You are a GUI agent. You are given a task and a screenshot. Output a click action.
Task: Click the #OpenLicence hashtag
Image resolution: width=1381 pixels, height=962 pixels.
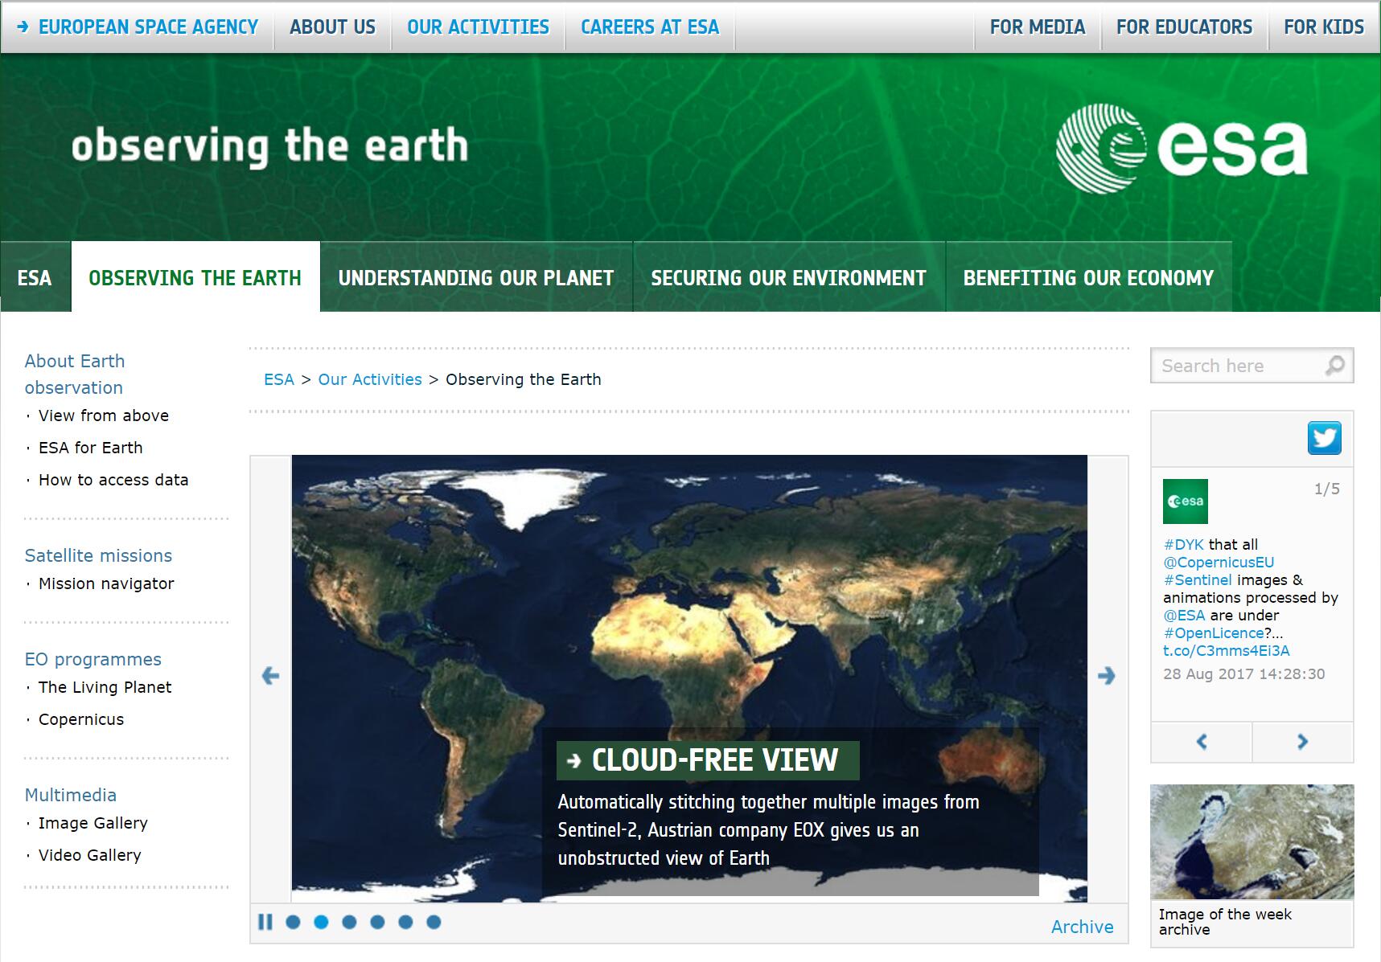pyautogui.click(x=1214, y=632)
